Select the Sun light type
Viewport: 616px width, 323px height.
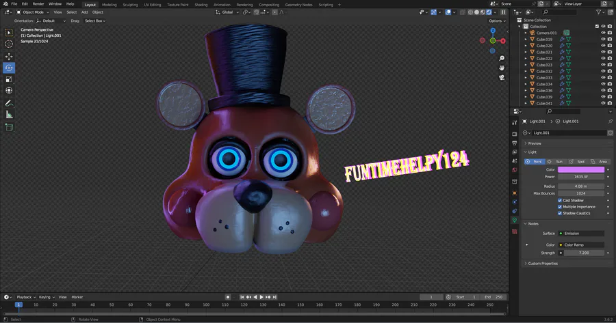(x=556, y=161)
